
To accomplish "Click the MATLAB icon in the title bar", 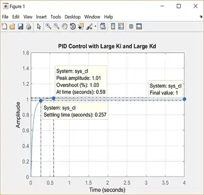I will pos(6,6).
